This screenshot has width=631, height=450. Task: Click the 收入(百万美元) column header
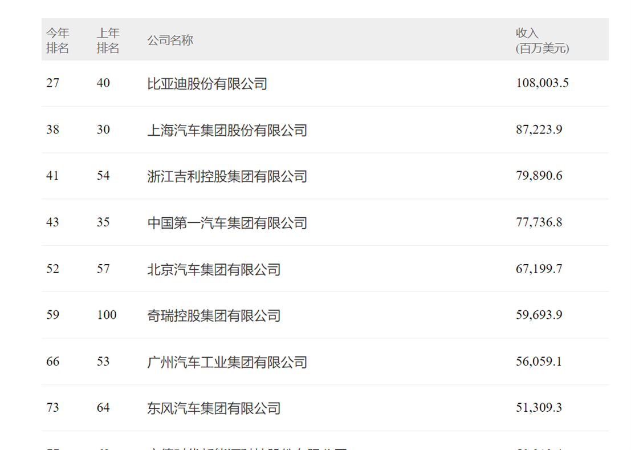(x=542, y=40)
